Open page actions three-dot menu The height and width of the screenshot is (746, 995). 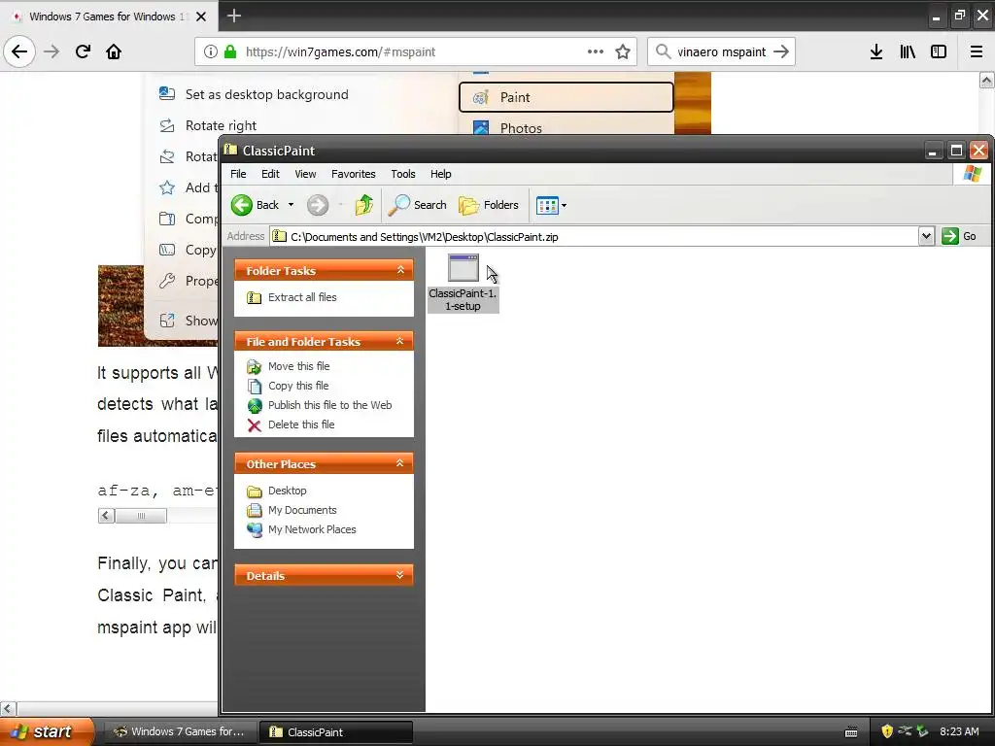pyautogui.click(x=596, y=51)
